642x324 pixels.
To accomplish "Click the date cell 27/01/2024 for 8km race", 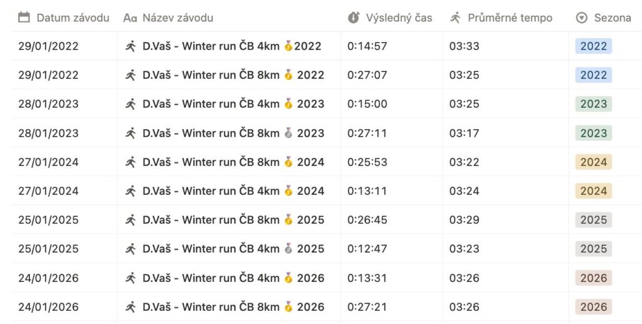I will pos(48,162).
